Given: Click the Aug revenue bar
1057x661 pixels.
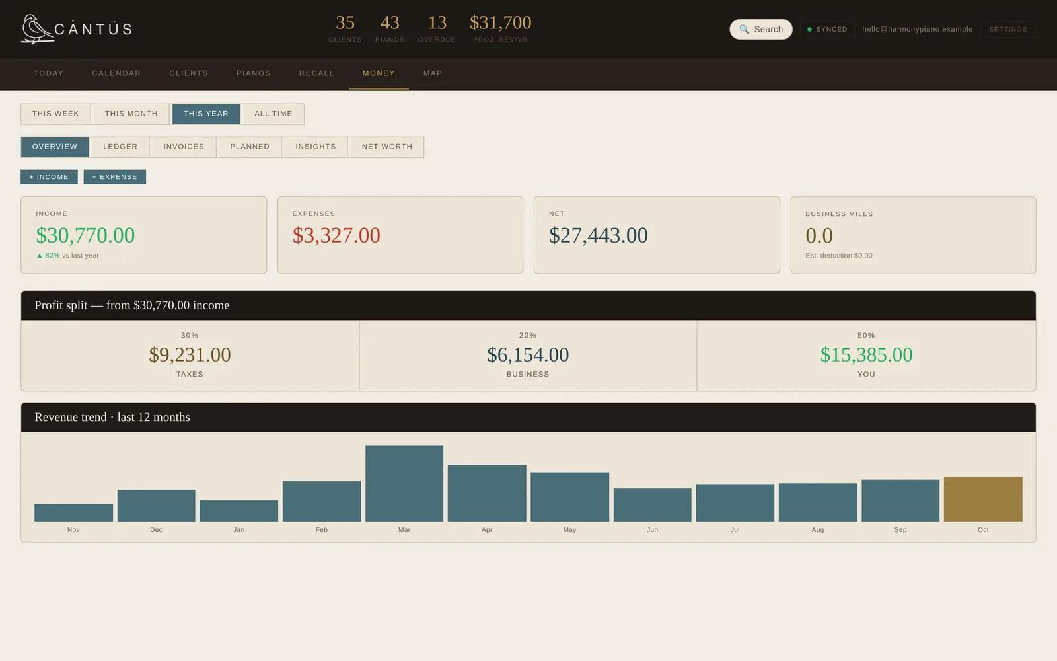Looking at the screenshot, I should click(x=818, y=502).
